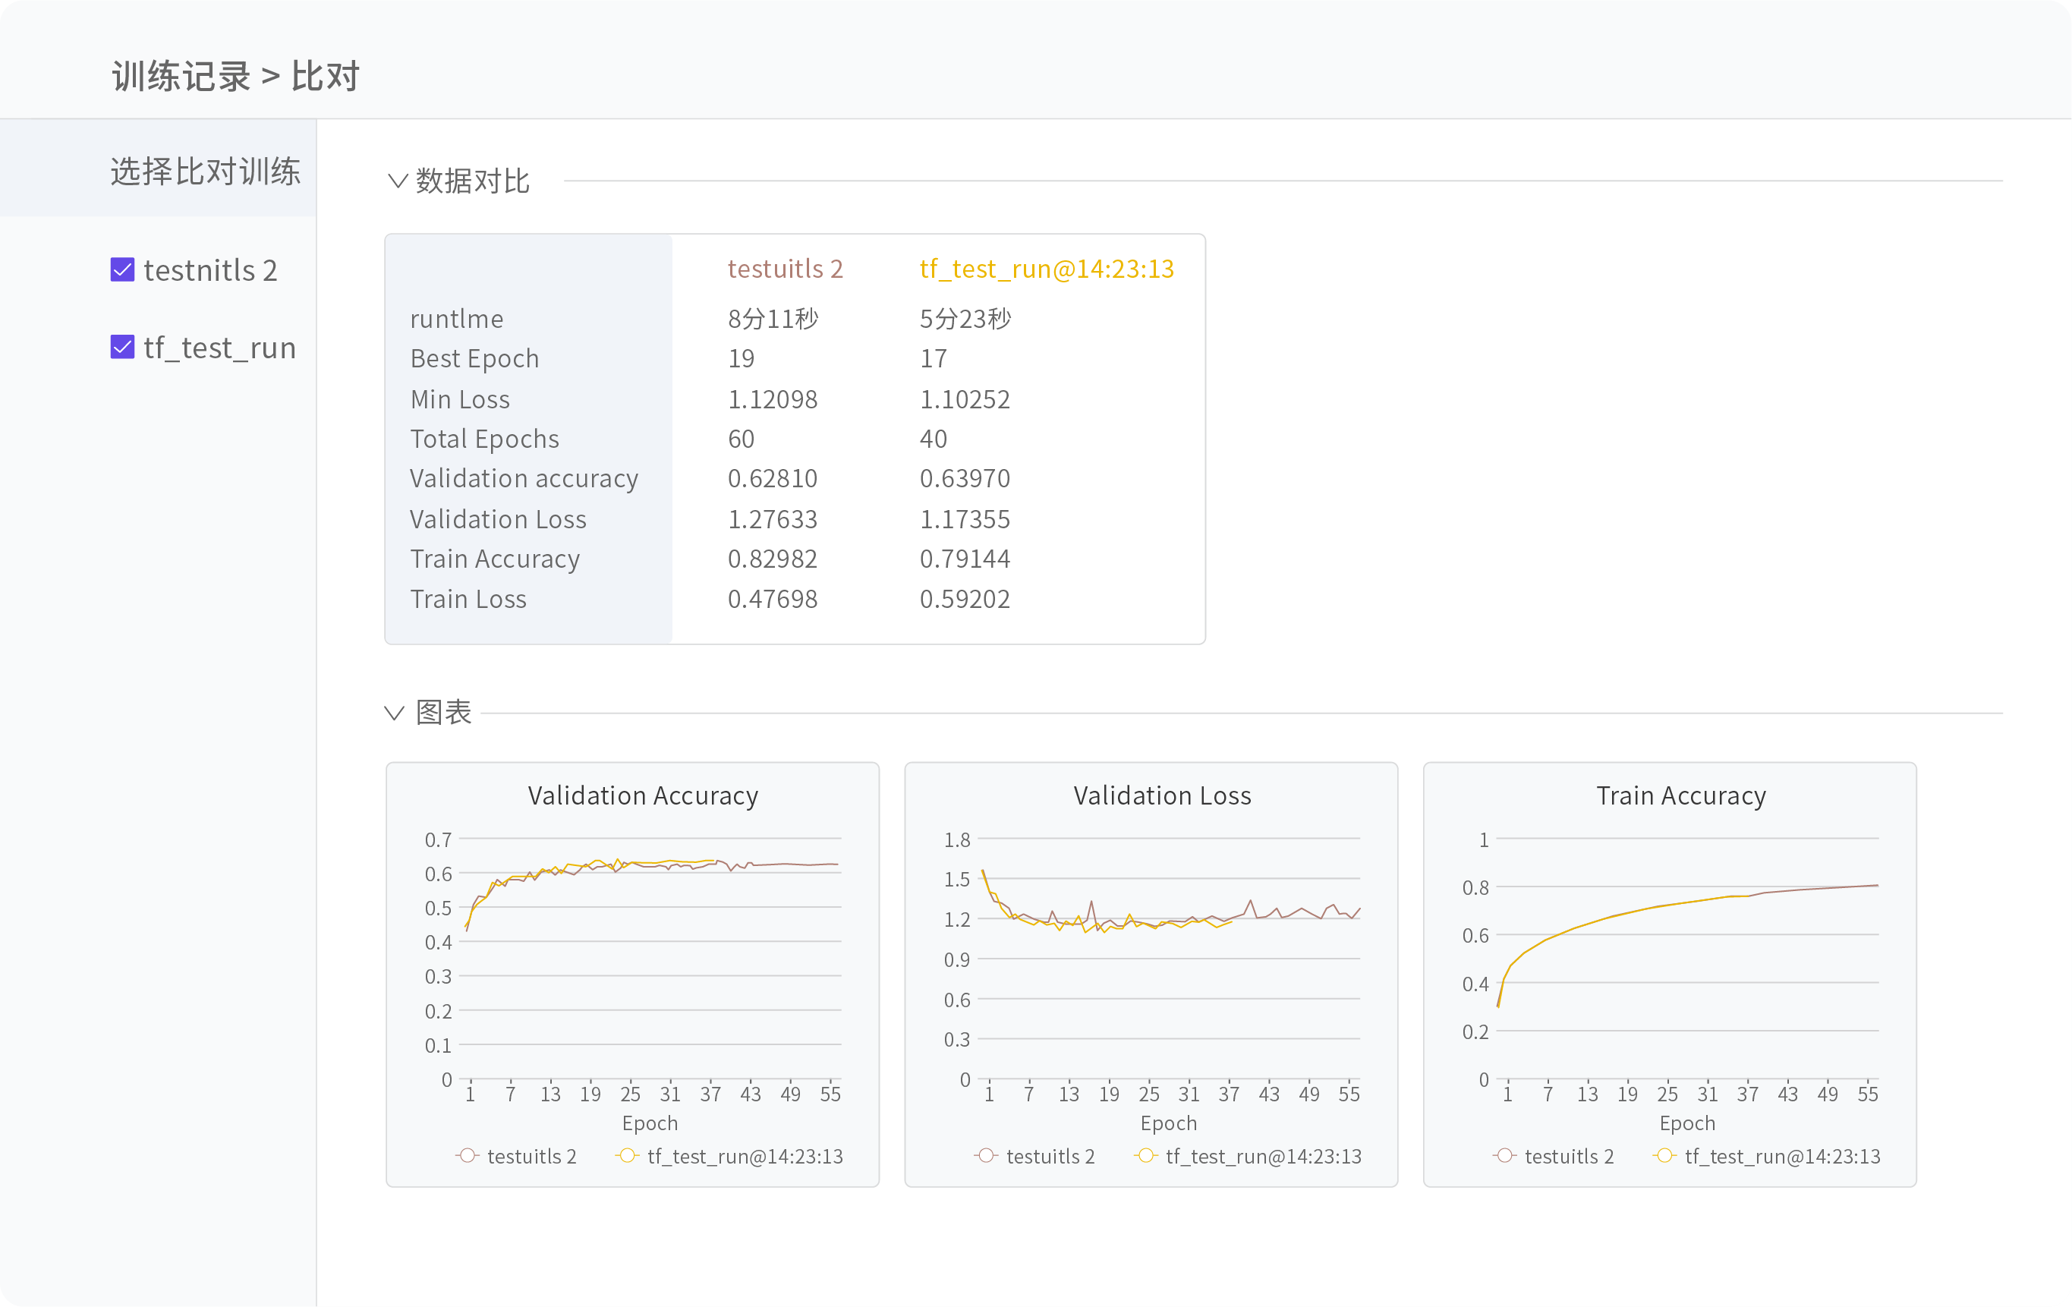Click Validation Loss value 1.27633
2072x1307 pixels.
(x=773, y=519)
